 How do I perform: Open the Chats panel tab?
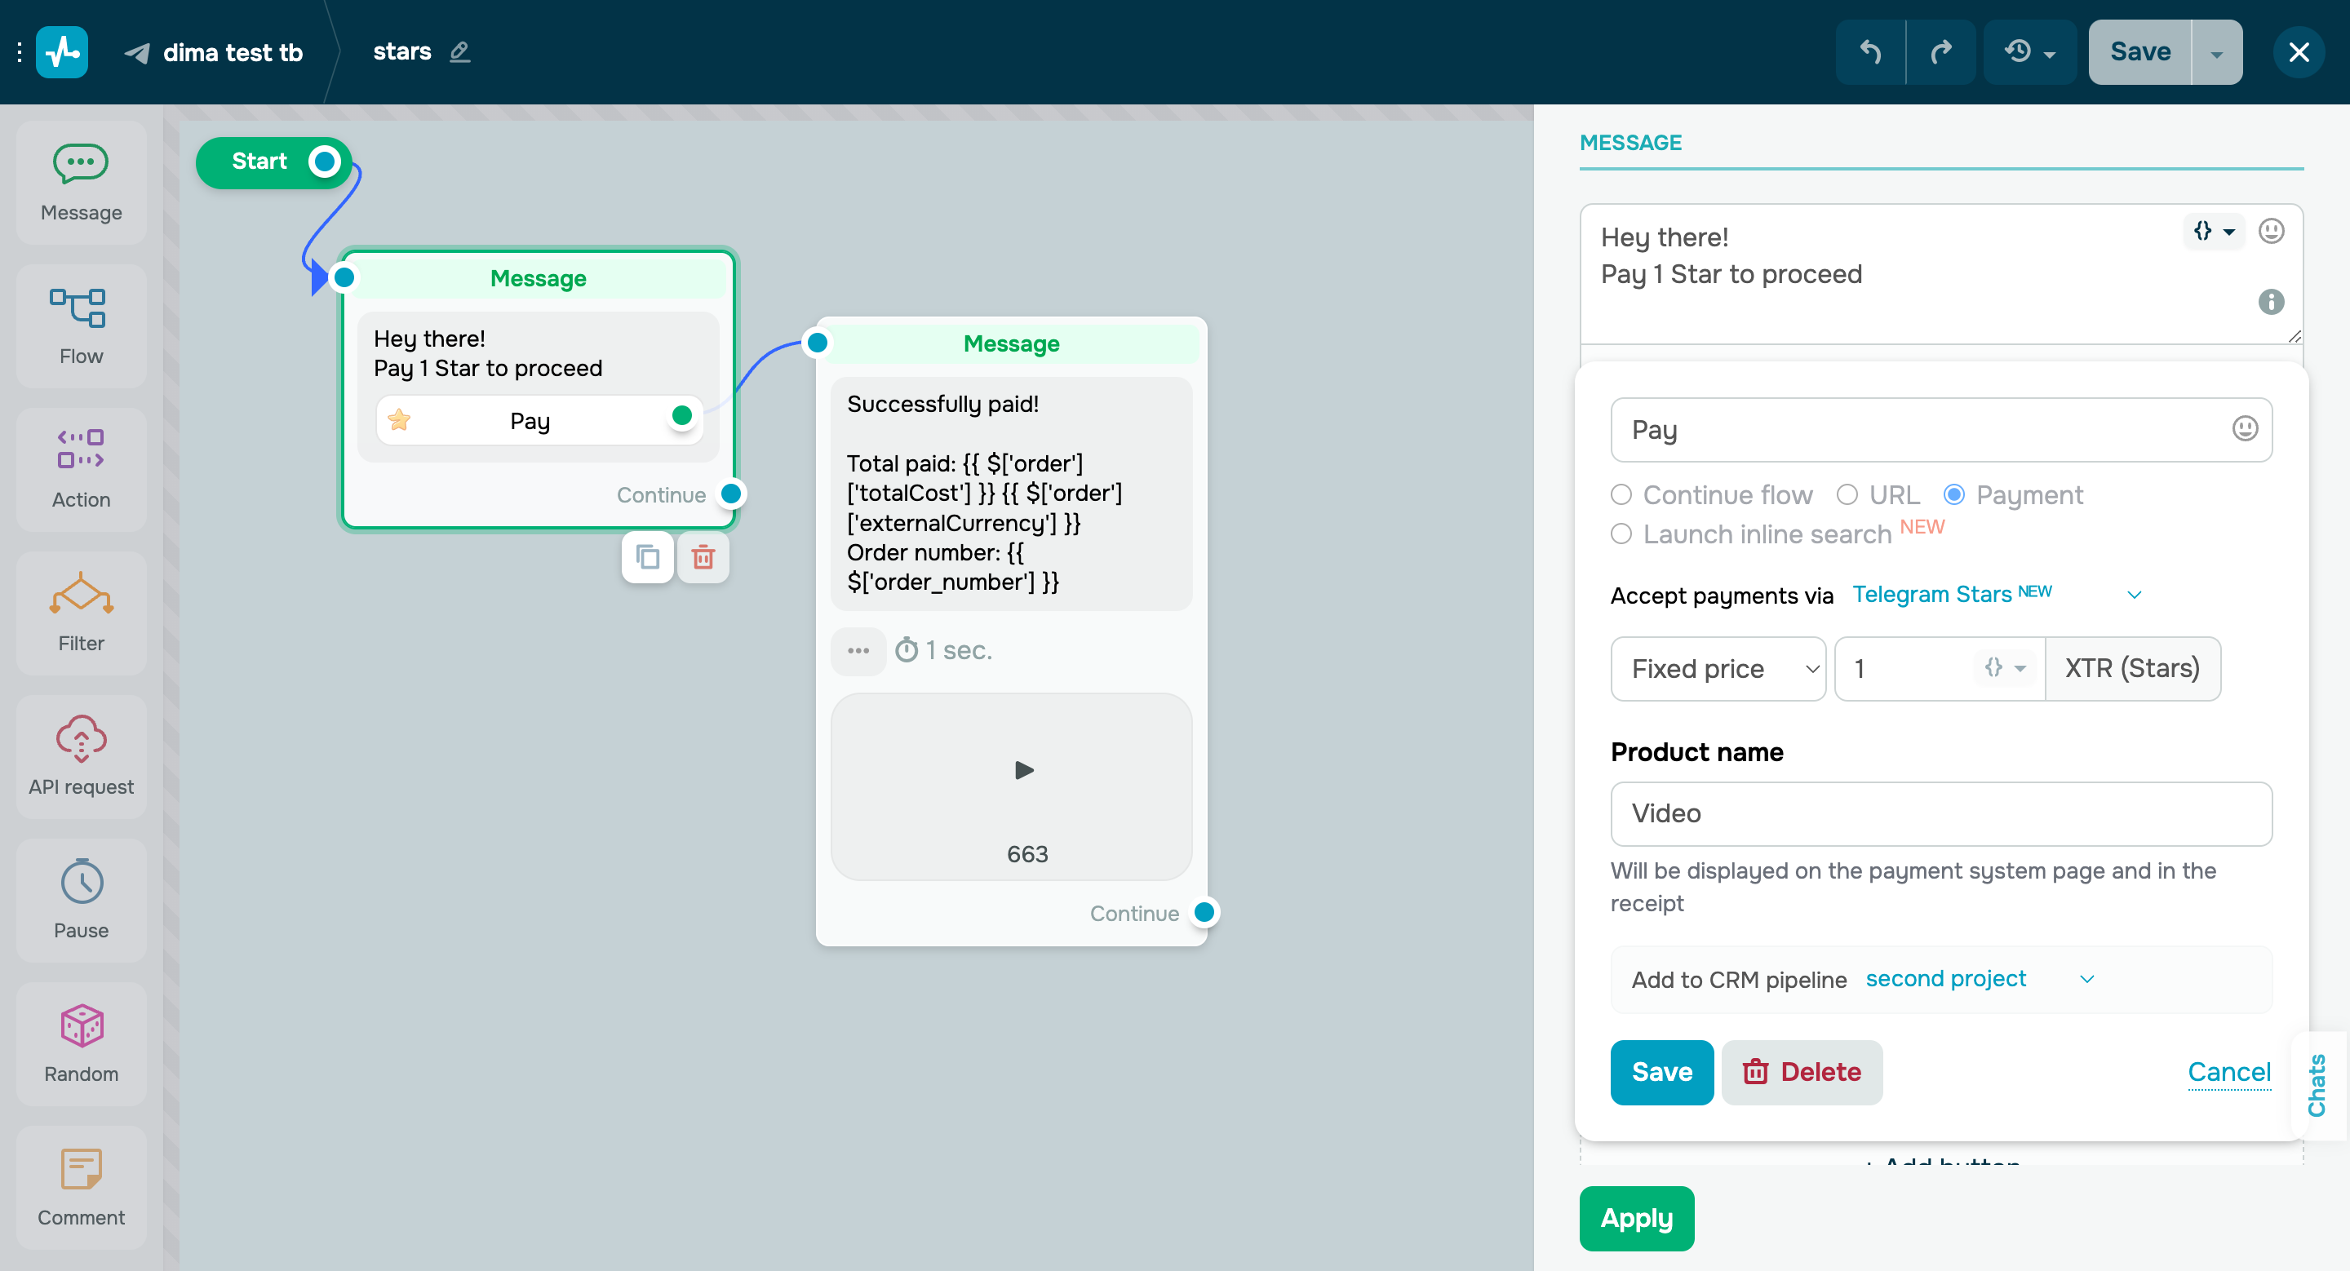[x=2318, y=1086]
